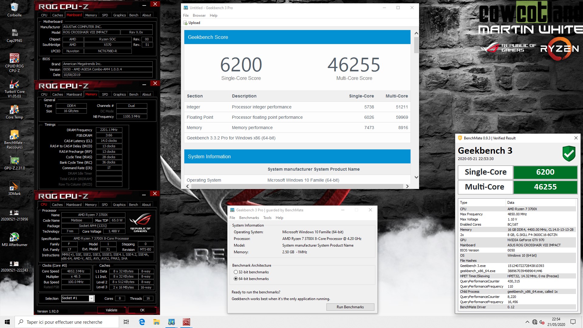Click the BenchMate title bar shield icon
583x328 pixels.
(x=460, y=138)
